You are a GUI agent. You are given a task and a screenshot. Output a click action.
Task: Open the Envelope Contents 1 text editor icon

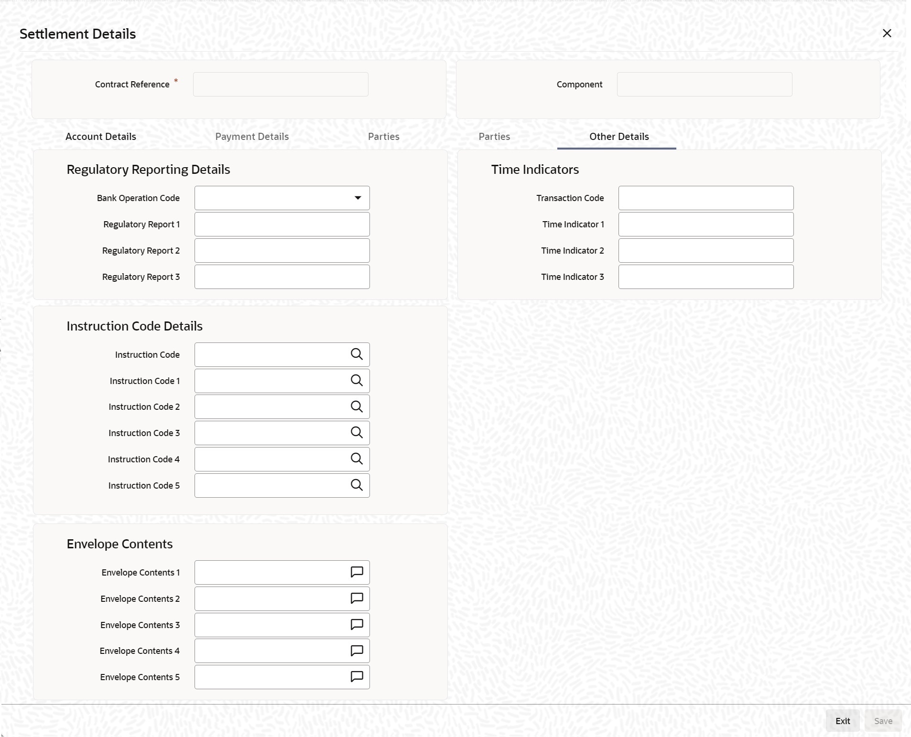pos(357,572)
